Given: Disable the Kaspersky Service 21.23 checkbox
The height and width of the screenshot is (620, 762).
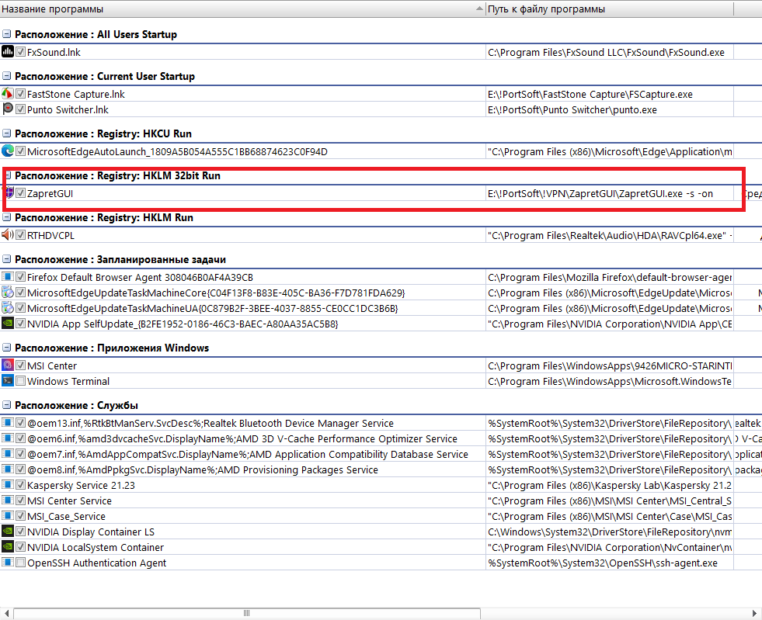Looking at the screenshot, I should point(21,485).
